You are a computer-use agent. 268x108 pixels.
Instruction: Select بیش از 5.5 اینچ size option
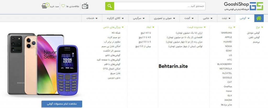(x=143, y=46)
